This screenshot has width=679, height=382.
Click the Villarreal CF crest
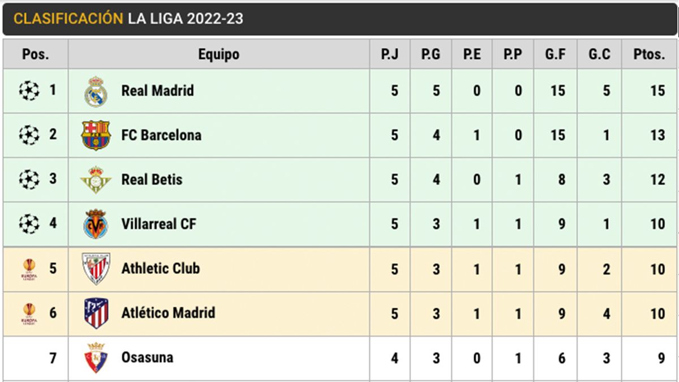[96, 224]
